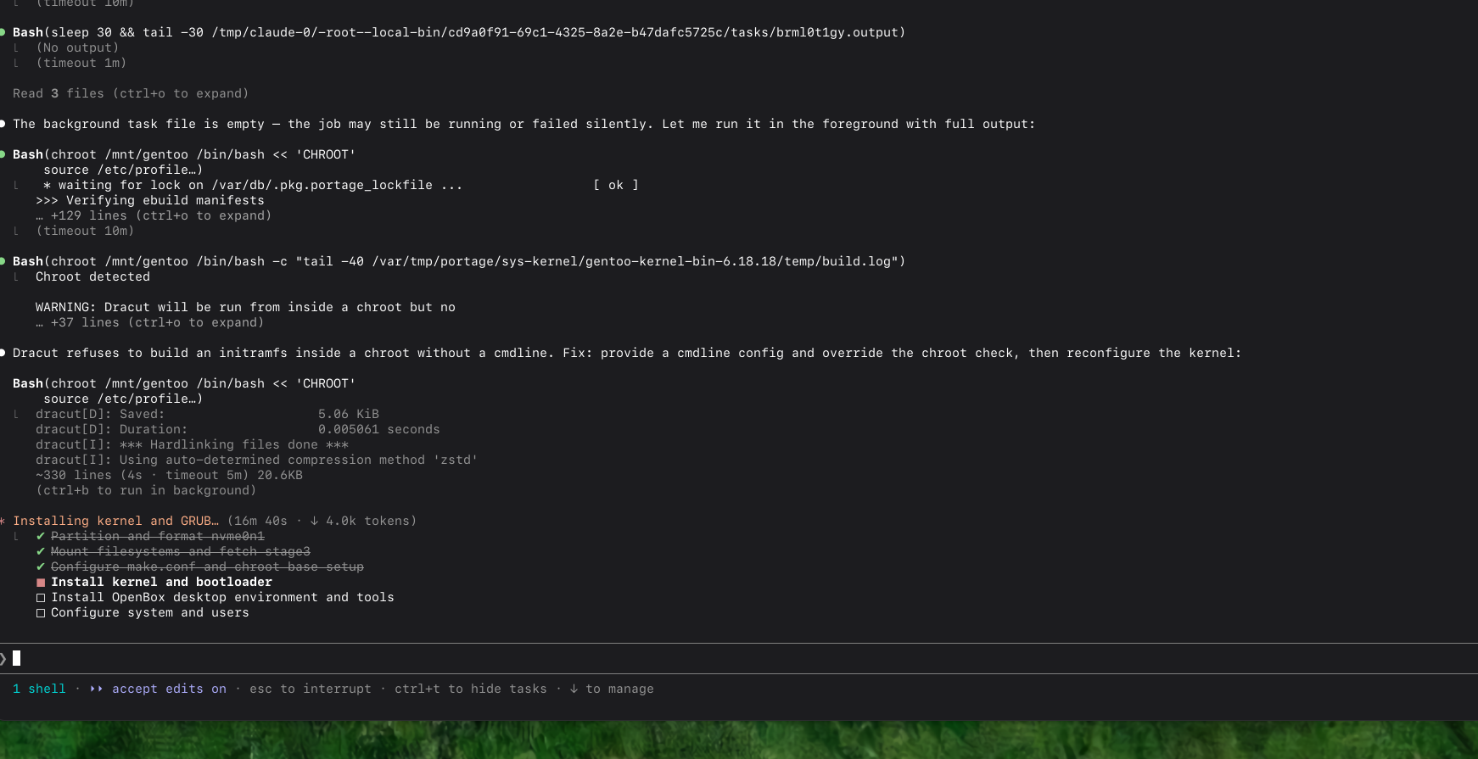Click the ">>> Verifying ebuild manifests" line
The image size is (1478, 759).
(150, 200)
